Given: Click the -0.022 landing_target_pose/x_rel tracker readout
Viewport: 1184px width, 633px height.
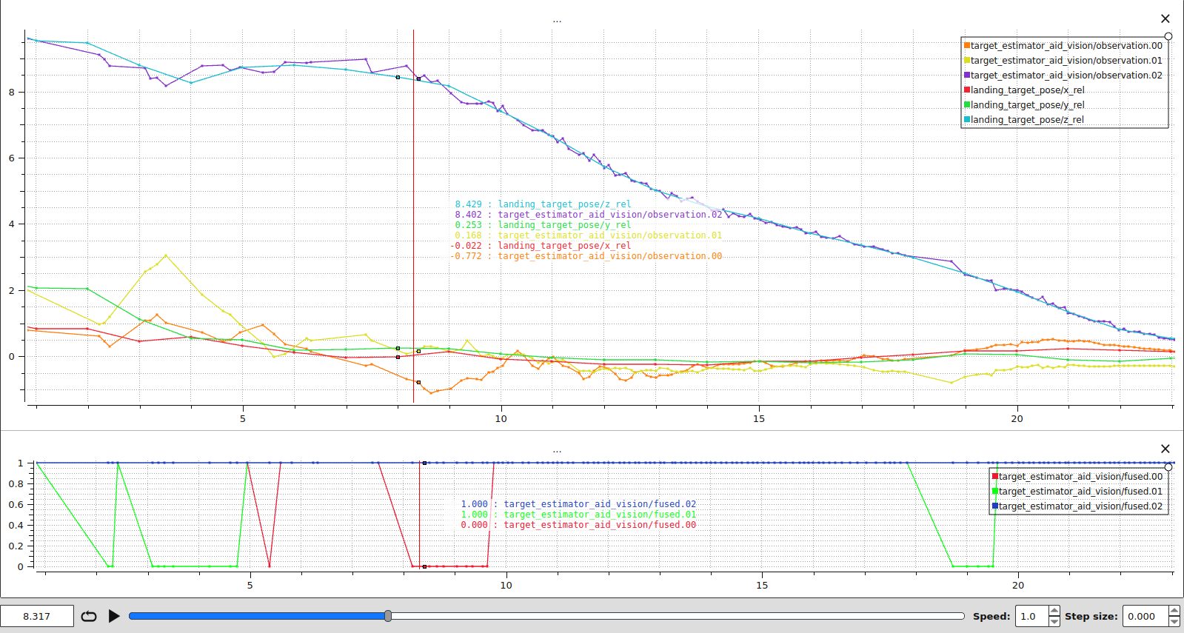Looking at the screenshot, I should [541, 246].
